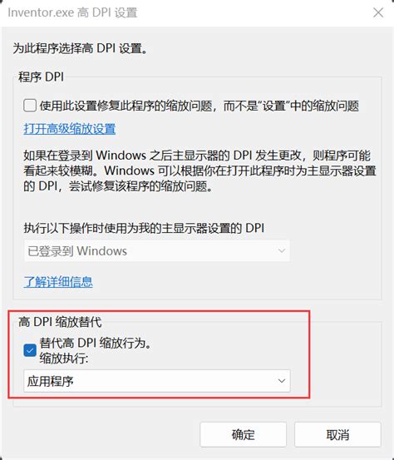Click the 程序 DPI group label

tap(41, 77)
